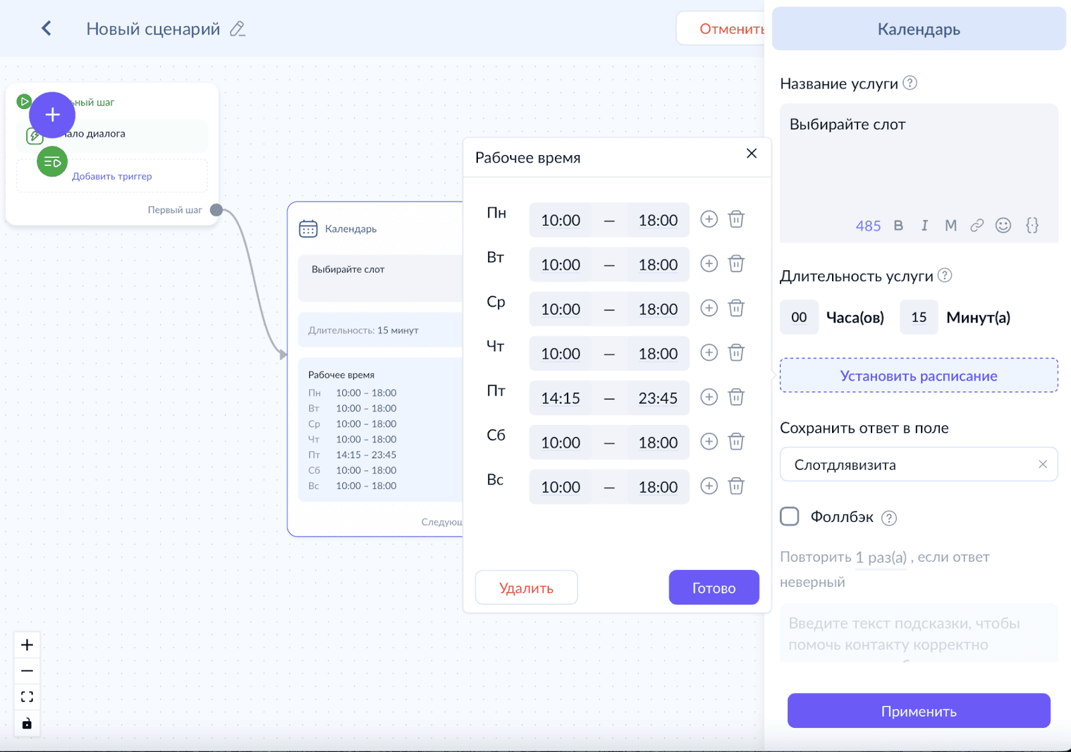
Task: Add time interval for Чт
Action: (709, 353)
